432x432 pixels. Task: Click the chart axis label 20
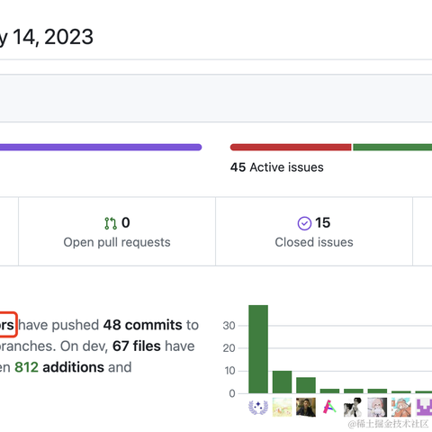tap(229, 348)
